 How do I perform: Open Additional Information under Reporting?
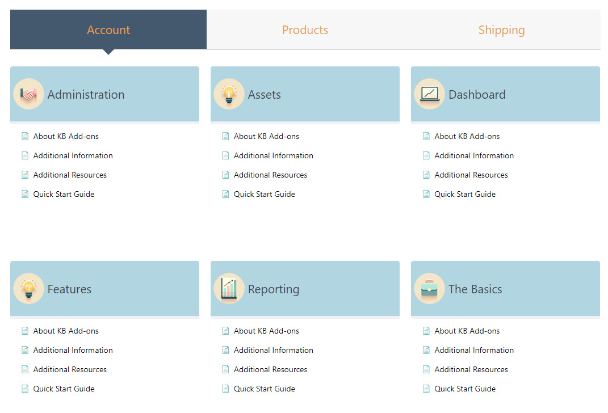coord(273,350)
